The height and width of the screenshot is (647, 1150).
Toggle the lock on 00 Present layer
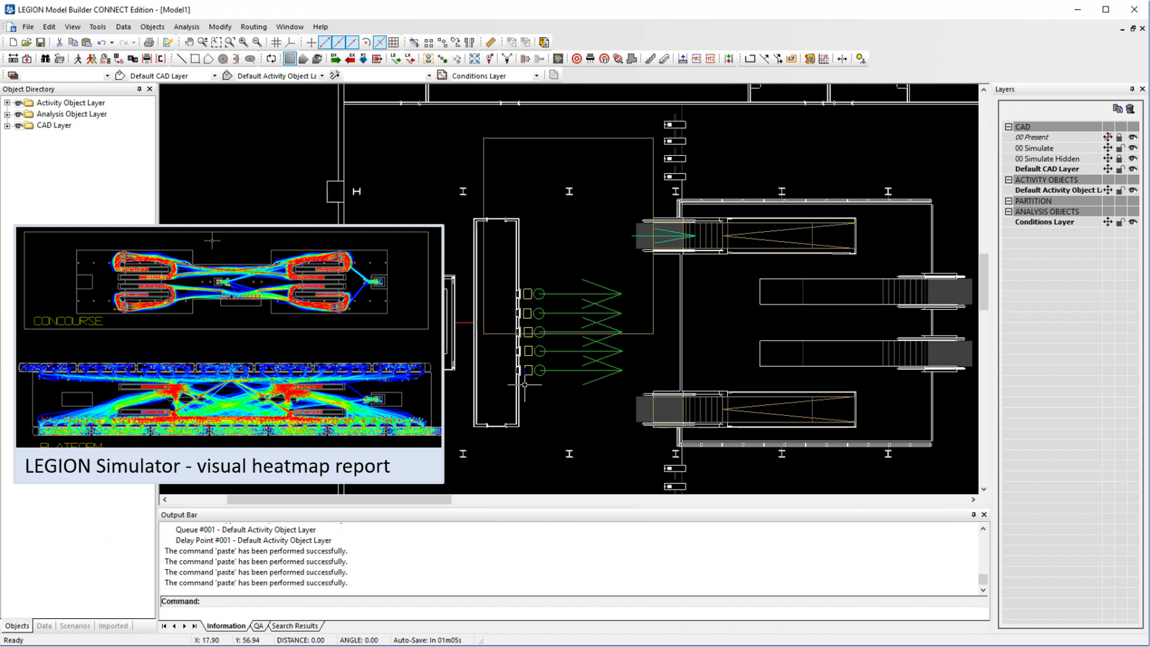[1120, 137]
